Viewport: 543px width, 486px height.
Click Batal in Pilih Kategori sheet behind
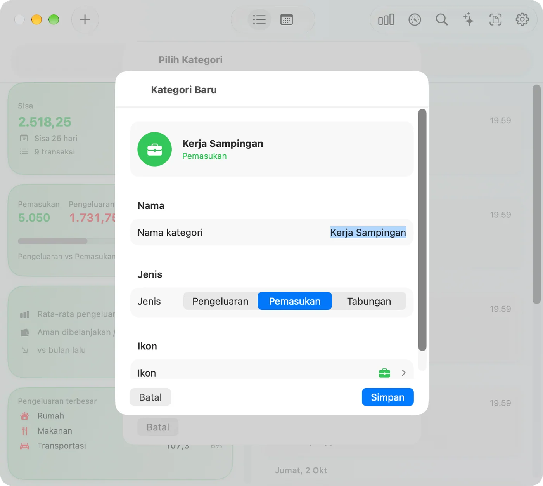158,427
